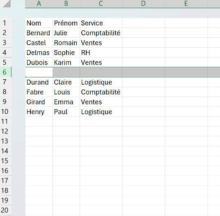Select row 10 header
This screenshot has height=216, width=220.
(6, 112)
